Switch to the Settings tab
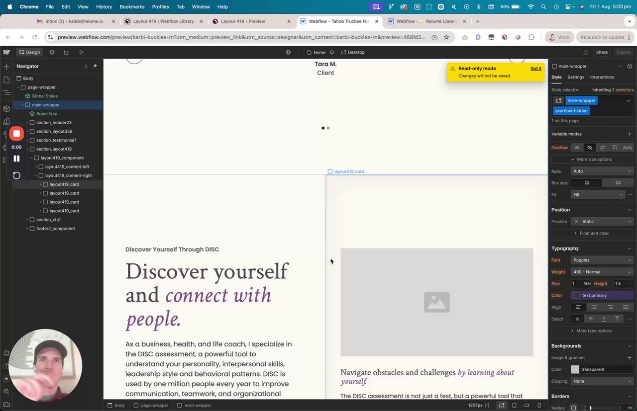 click(x=576, y=77)
